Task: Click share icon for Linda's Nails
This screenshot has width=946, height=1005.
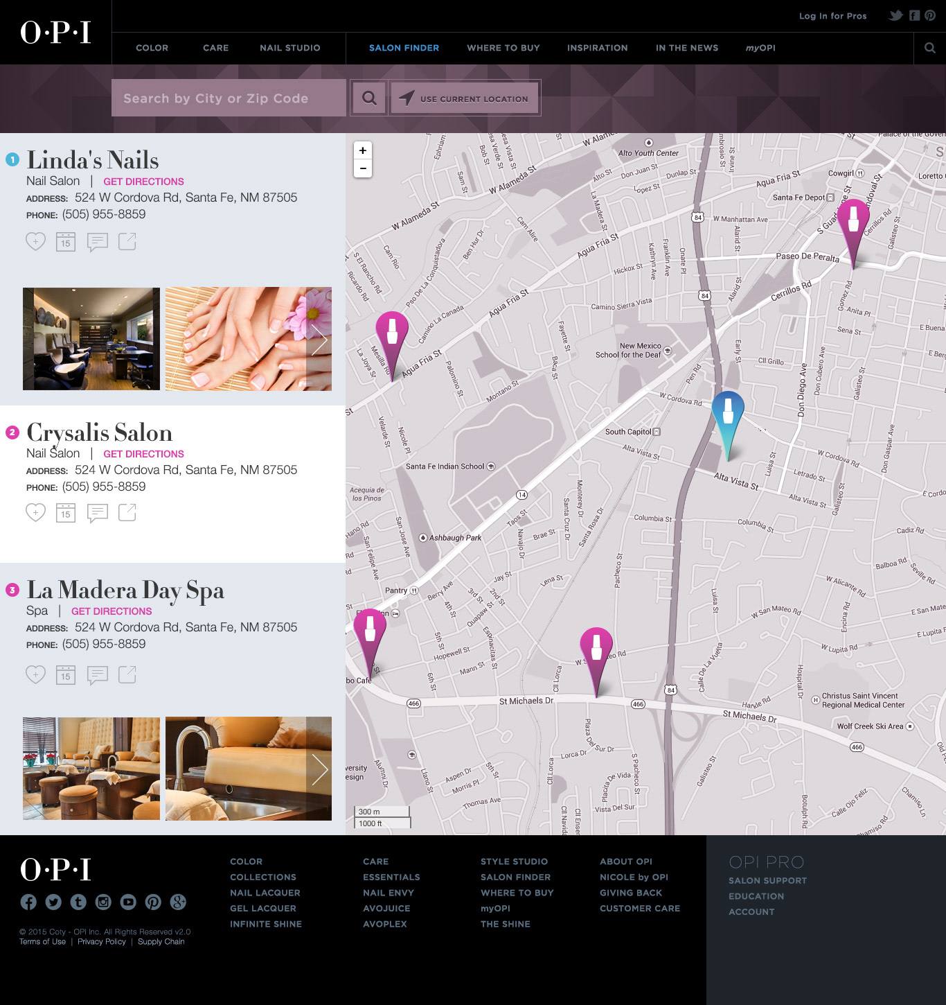Action: 127,241
